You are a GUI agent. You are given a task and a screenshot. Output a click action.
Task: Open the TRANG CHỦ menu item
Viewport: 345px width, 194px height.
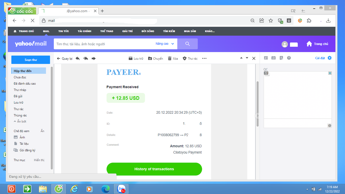24,31
